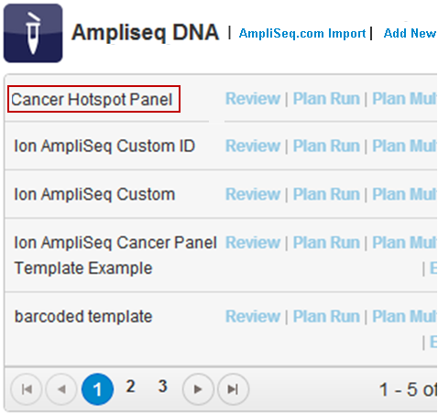Go to first page arrow icon
Viewport: 438px width, 414px height.
(27, 389)
